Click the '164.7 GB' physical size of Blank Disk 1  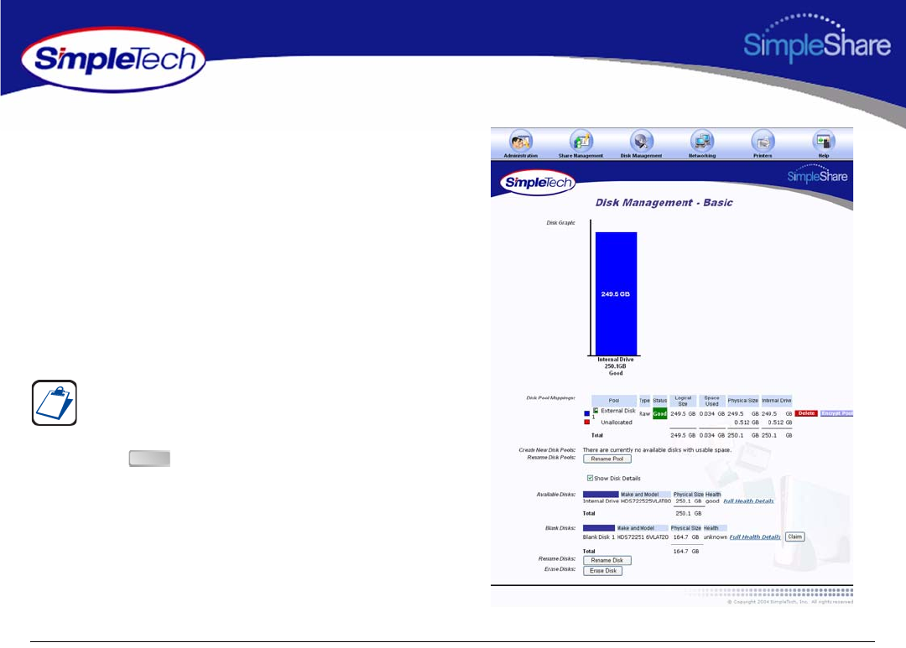coord(686,537)
